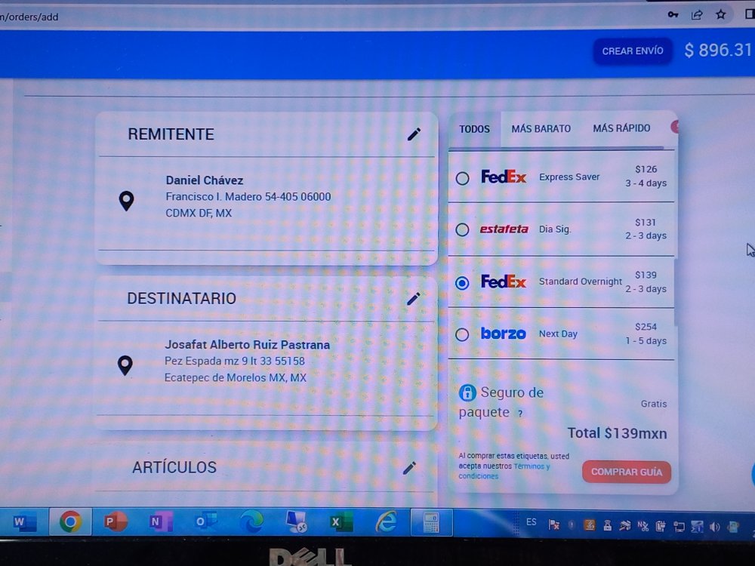The width and height of the screenshot is (755, 566).
Task: Open PowerPoint from the taskbar
Action: pyautogui.click(x=116, y=521)
